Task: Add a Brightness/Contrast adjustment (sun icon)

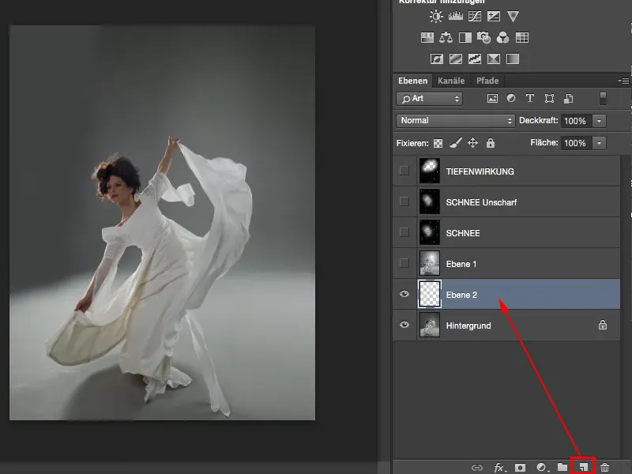Action: (x=436, y=16)
